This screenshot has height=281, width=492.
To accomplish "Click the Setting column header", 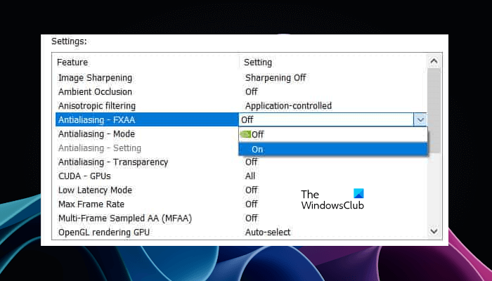I will (258, 63).
